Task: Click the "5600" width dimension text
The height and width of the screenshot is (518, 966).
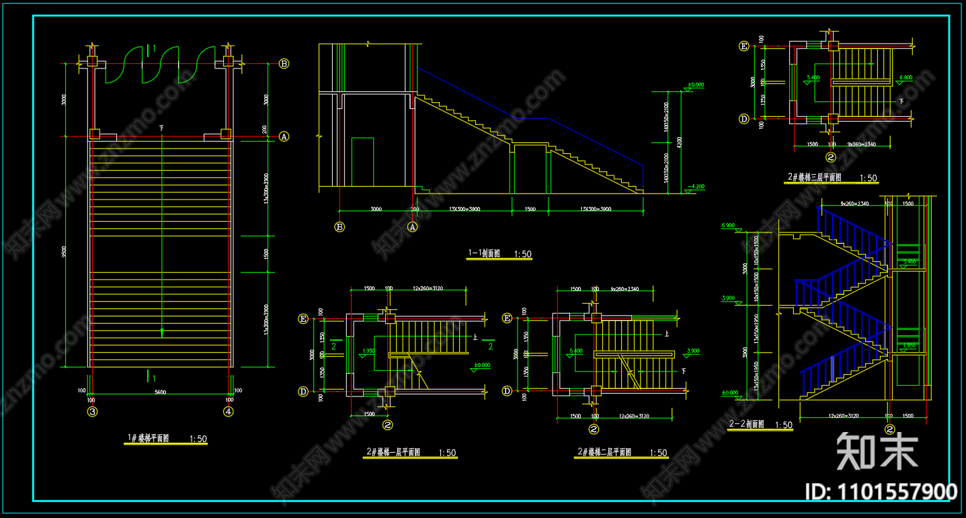Action: click(x=161, y=392)
